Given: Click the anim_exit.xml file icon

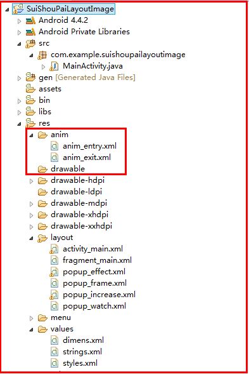Looking at the screenshot, I should point(54,157).
